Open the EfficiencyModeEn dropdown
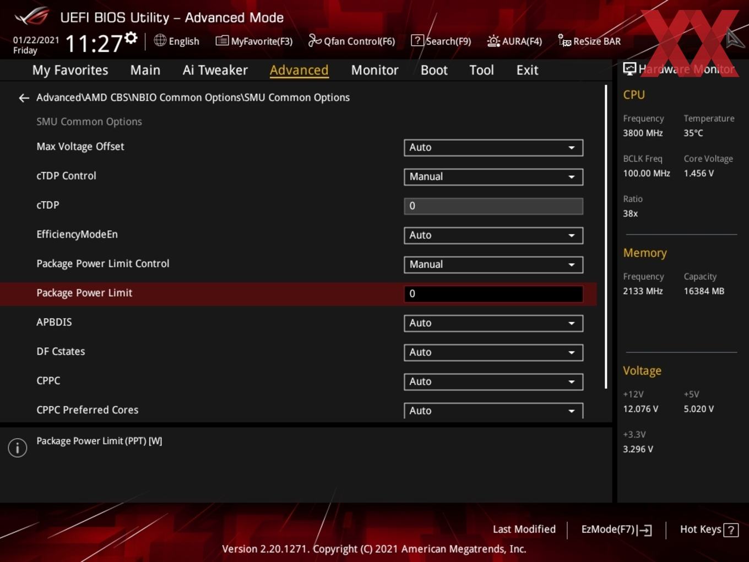Screen dimensions: 749x562 [x=493, y=235]
